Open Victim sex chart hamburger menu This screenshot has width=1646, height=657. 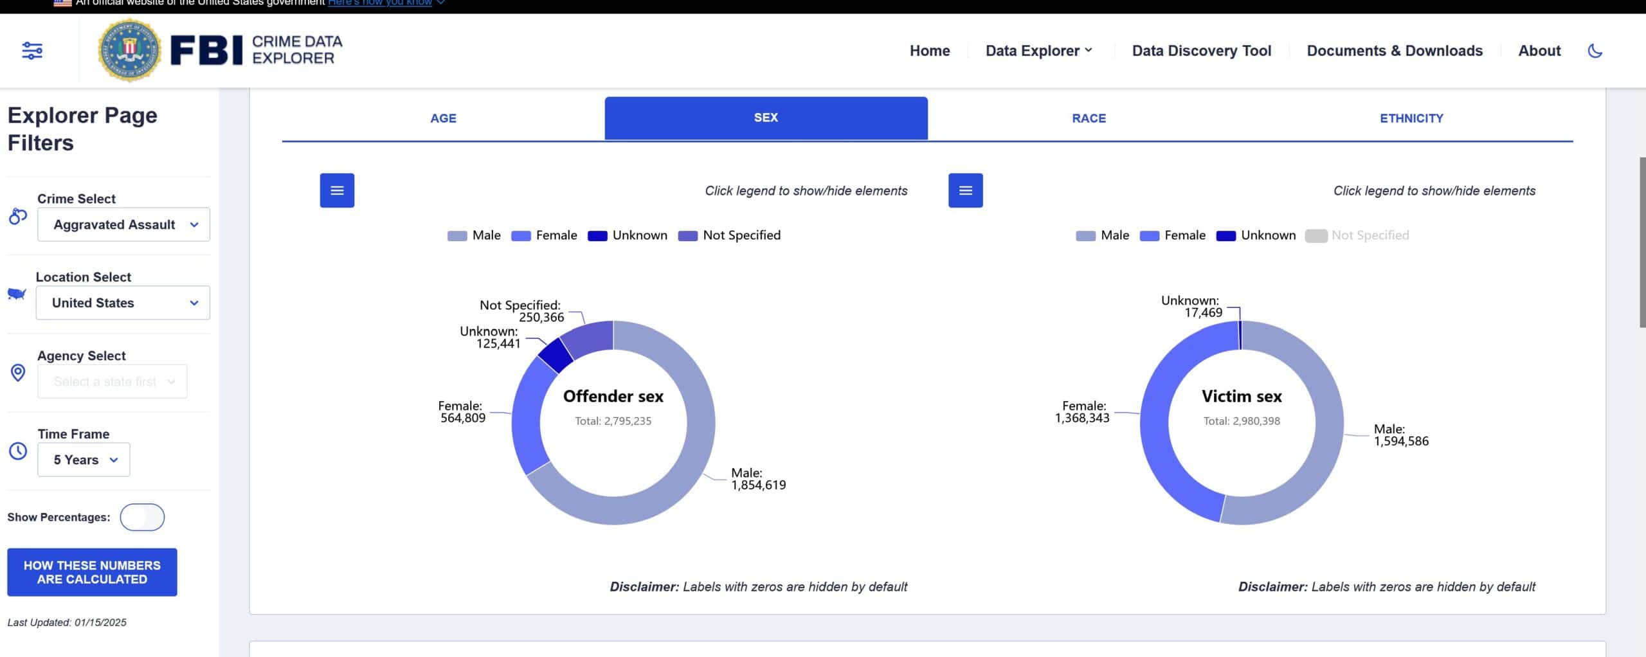coord(965,190)
